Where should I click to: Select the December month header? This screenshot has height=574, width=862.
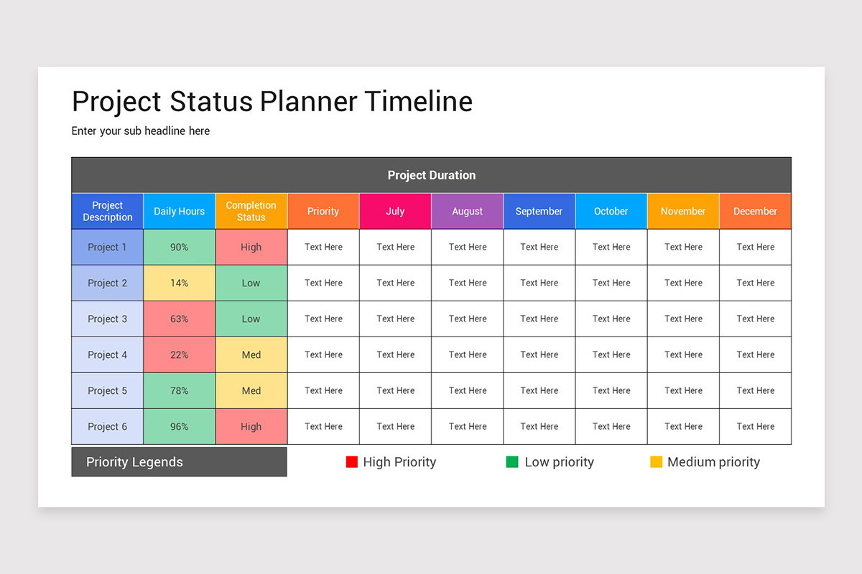coord(755,211)
